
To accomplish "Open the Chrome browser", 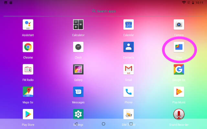I will (x=28, y=47).
